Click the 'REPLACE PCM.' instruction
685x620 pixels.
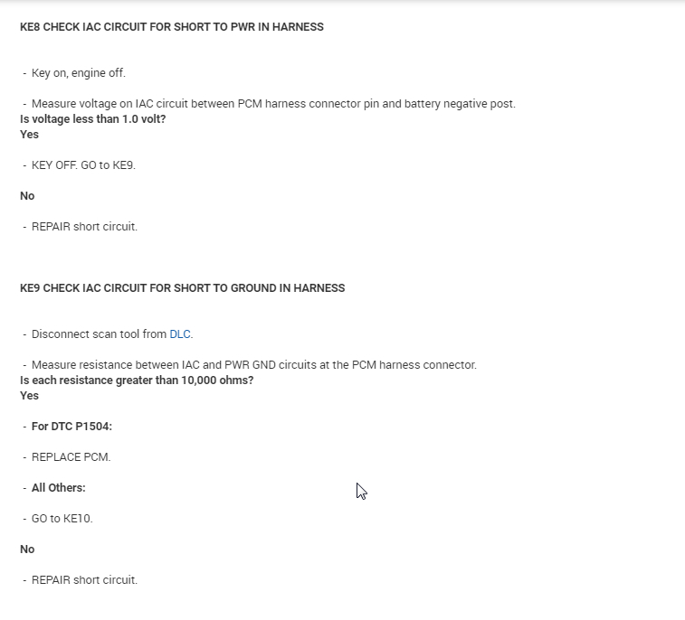71,457
